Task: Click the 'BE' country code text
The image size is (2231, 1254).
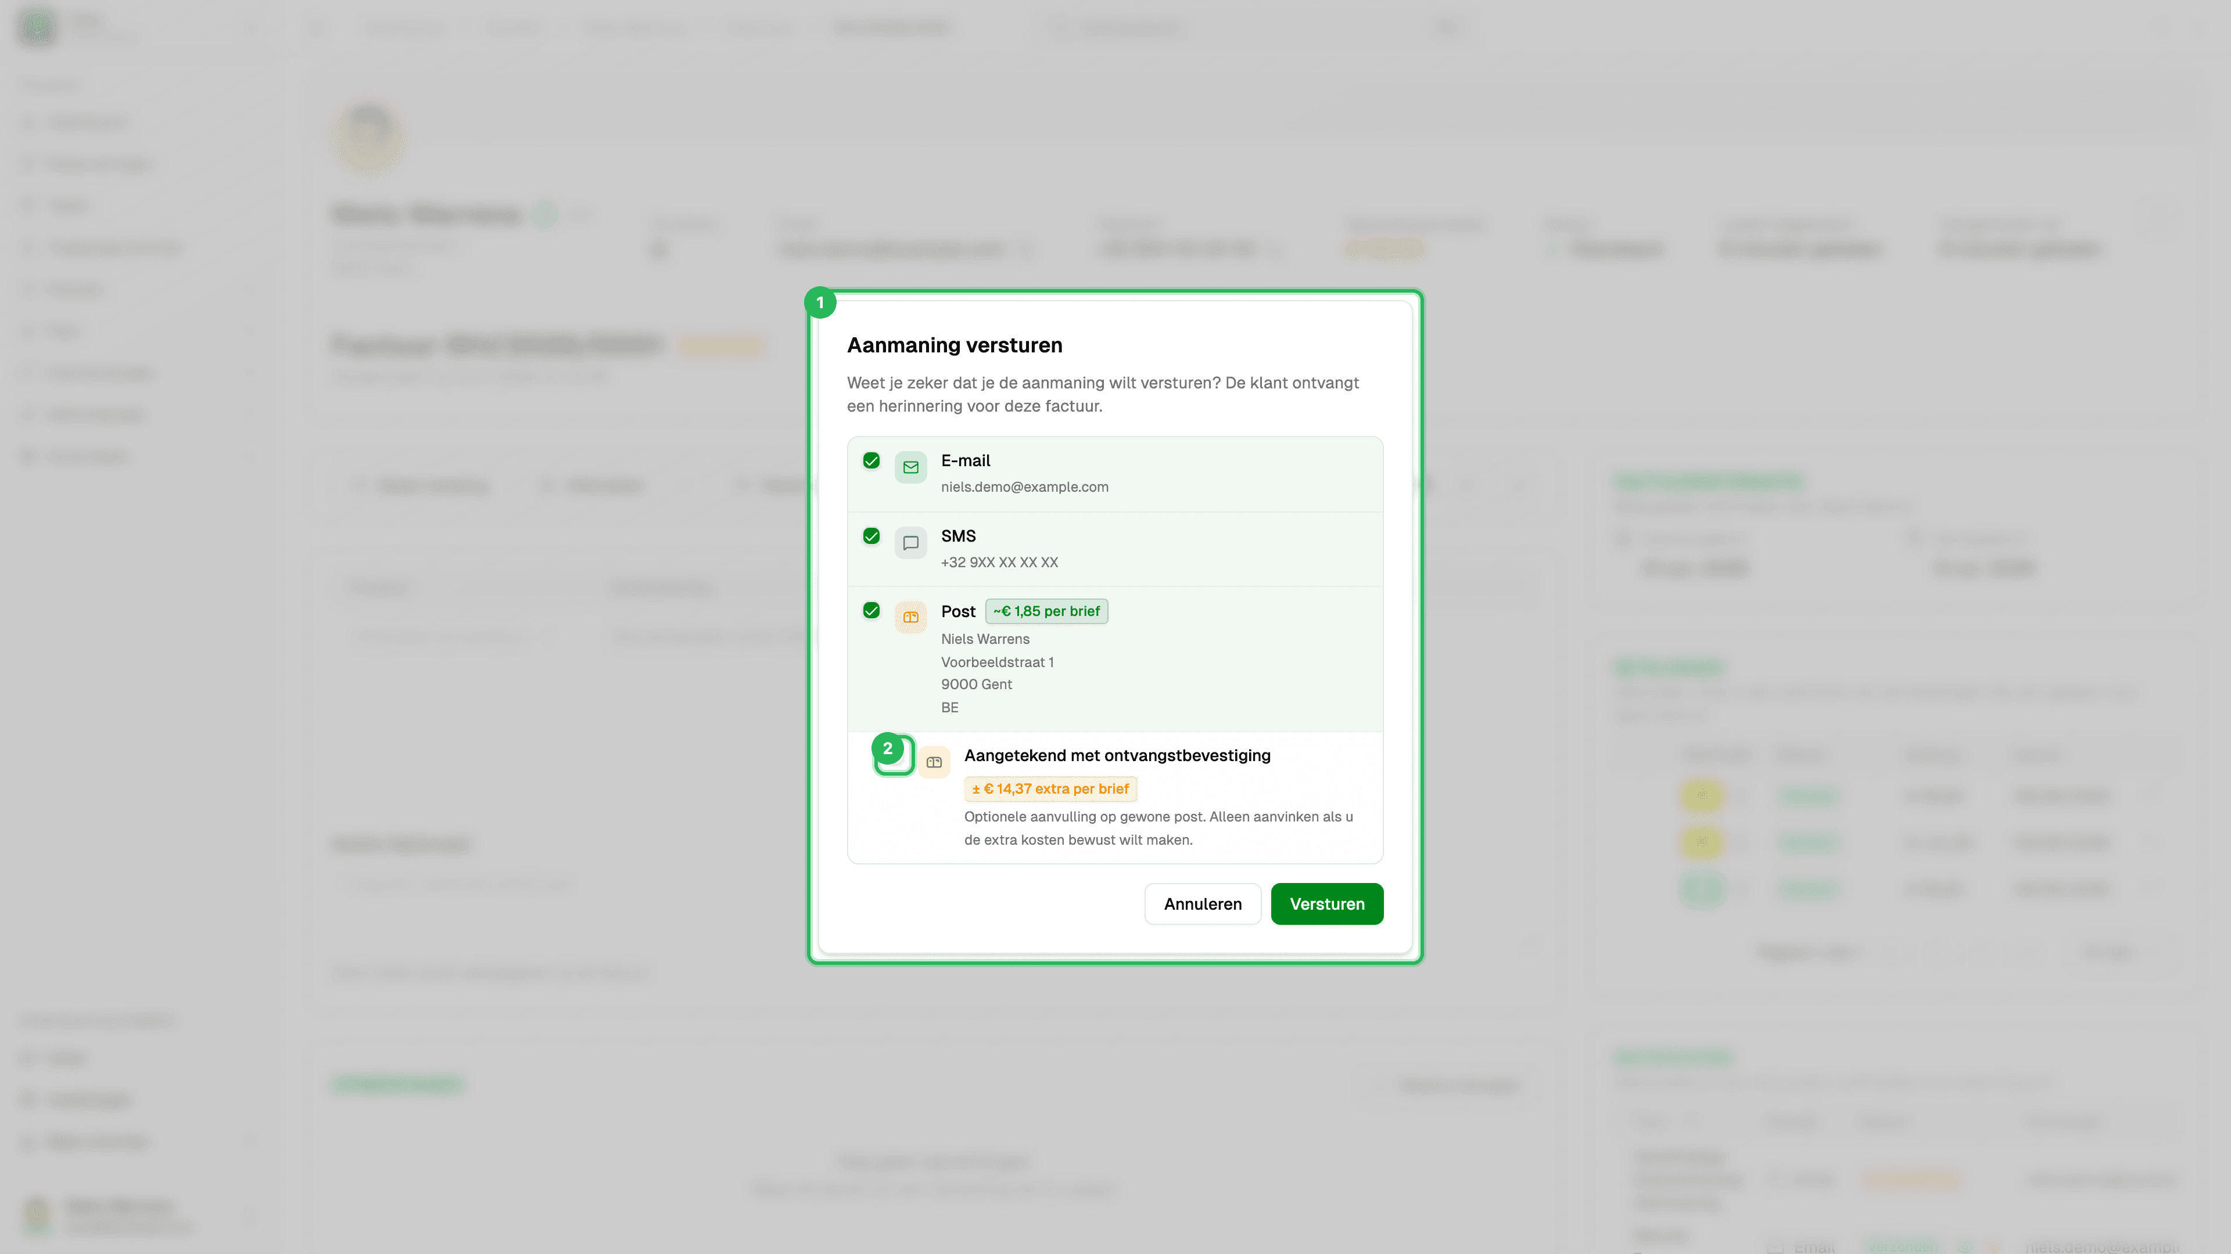Action: pyautogui.click(x=949, y=707)
